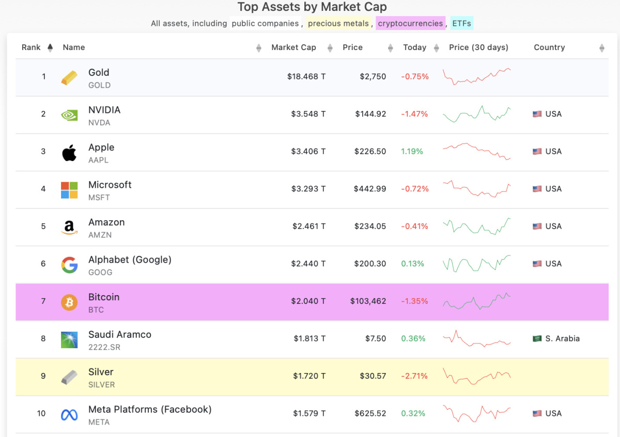Screen dimensions: 620x437
Task: Click the Gold bar icon
Action: 69,78
